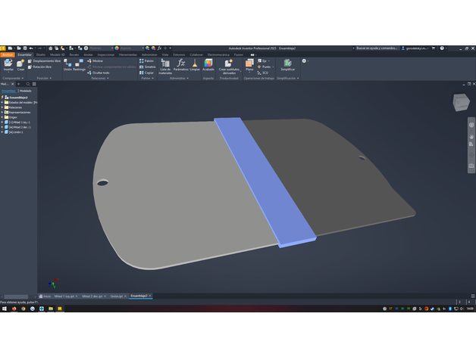The height and width of the screenshot is (357, 476).
Task: Select the Unión joint tool
Action: [x=67, y=64]
